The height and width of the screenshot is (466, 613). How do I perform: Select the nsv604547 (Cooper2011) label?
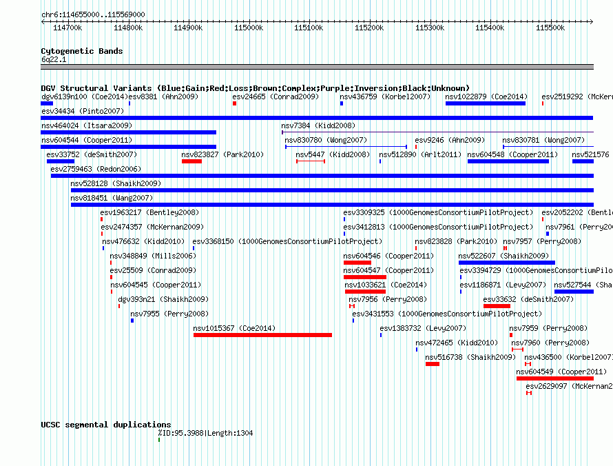point(388,270)
